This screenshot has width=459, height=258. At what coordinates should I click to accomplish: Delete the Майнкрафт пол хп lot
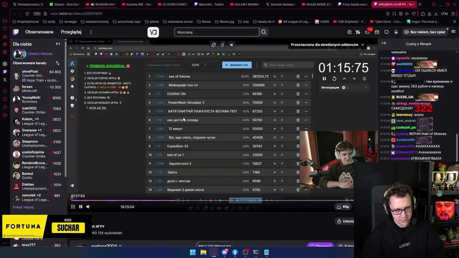tap(298, 85)
